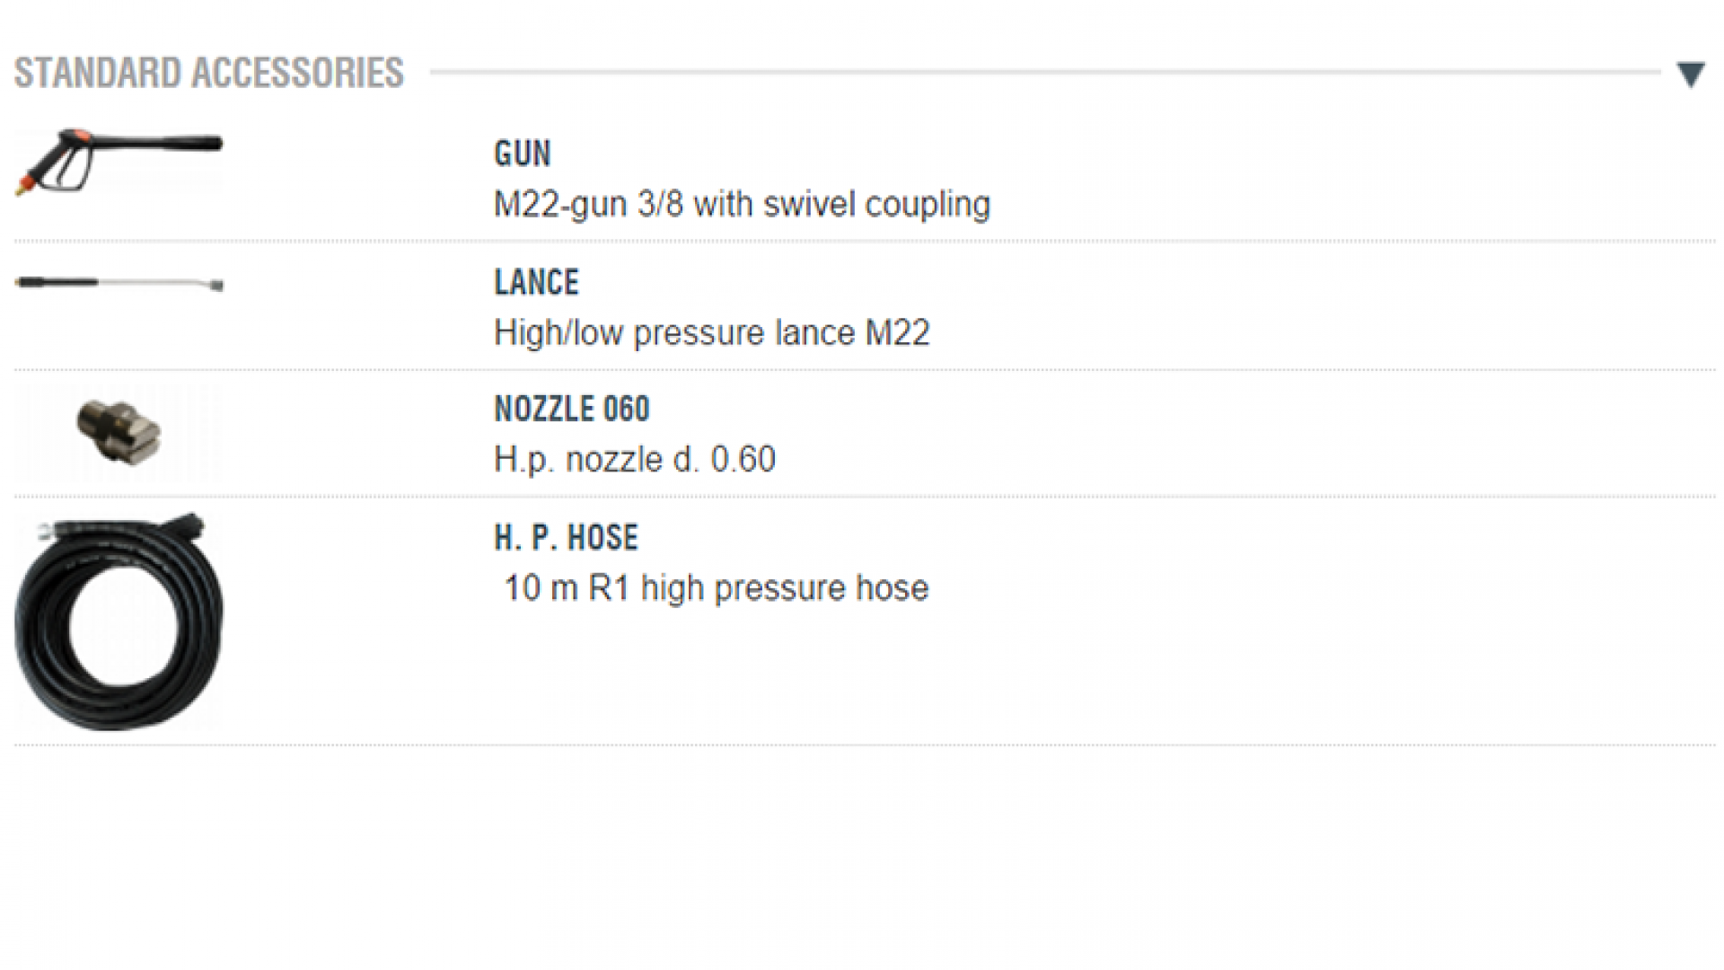
Task: Select the GUN accessory title
Action: pyautogui.click(x=522, y=154)
